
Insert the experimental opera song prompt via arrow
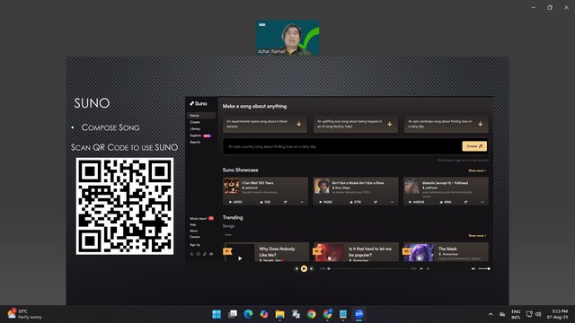click(x=299, y=124)
